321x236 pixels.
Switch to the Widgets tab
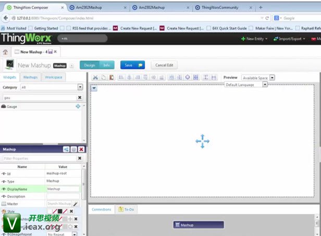click(x=9, y=77)
